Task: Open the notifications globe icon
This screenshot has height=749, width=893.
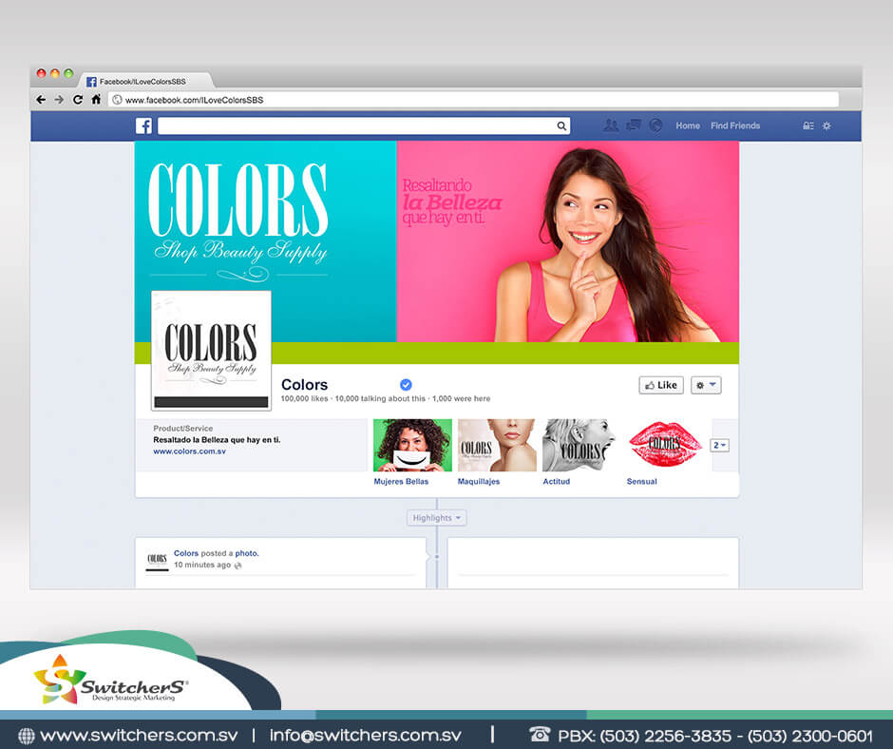Action: click(x=655, y=125)
